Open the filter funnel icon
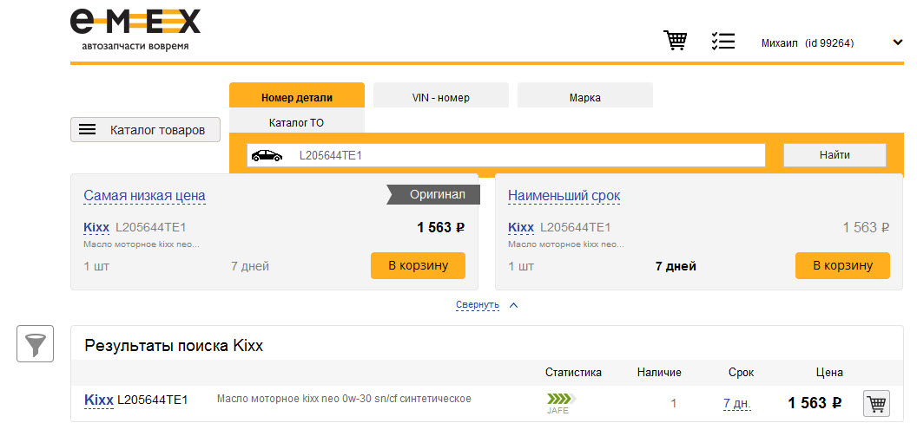This screenshot has height=436, width=917. point(35,344)
